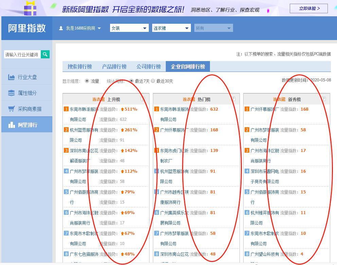This screenshot has height=265, width=337.
Task: Select the 最近7天 period radio button
Action: [x=131, y=81]
